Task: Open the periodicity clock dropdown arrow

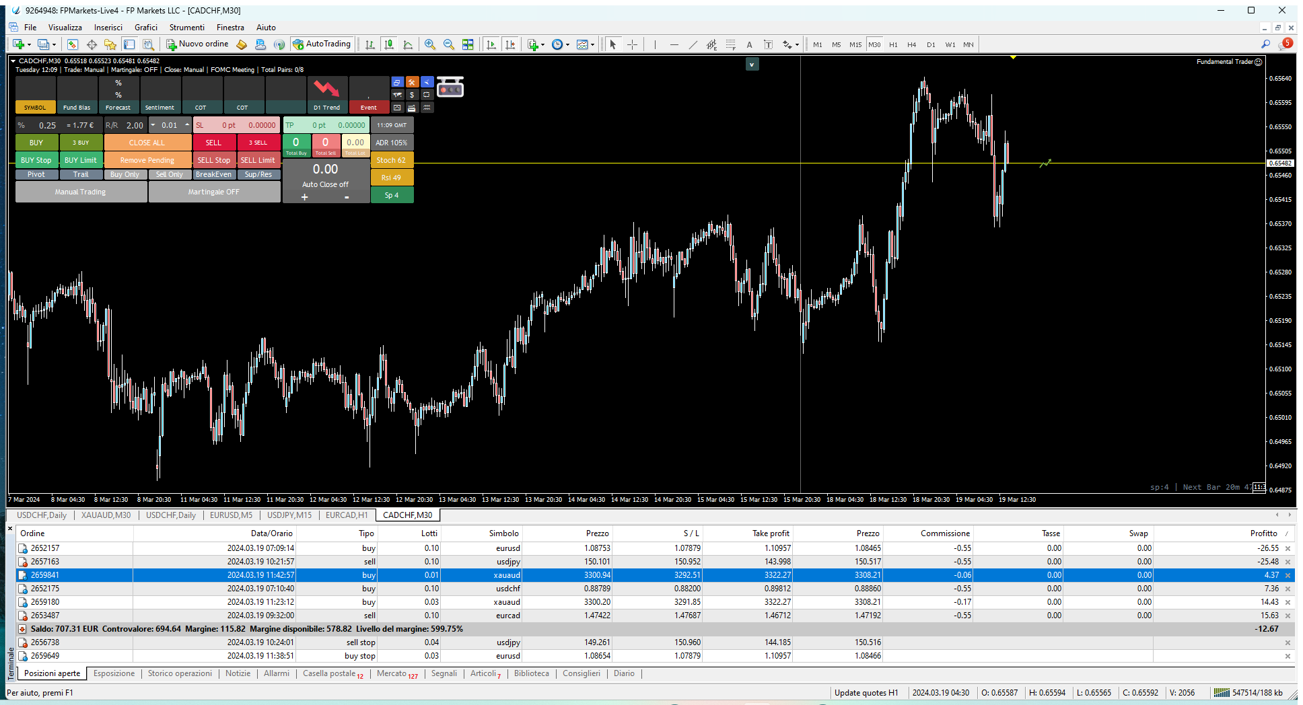Action: [567, 45]
